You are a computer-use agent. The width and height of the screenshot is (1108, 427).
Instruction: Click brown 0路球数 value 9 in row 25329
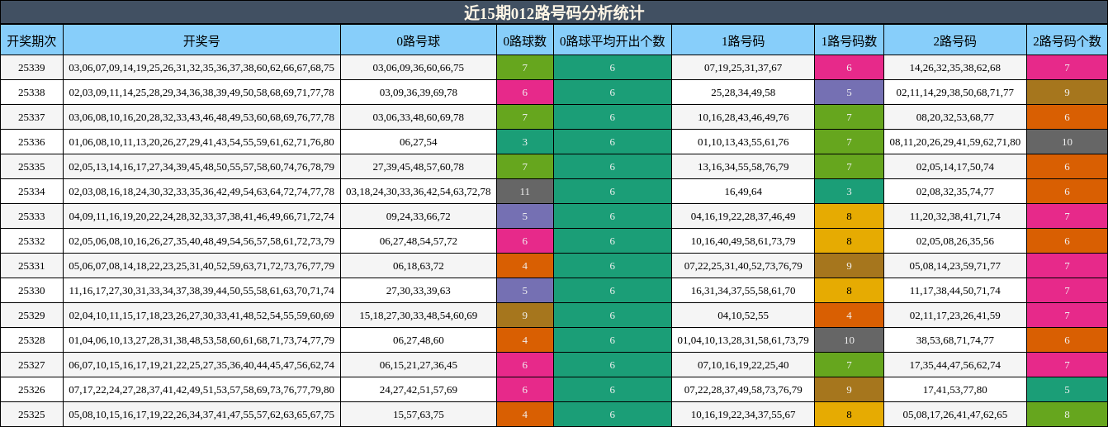pos(525,316)
